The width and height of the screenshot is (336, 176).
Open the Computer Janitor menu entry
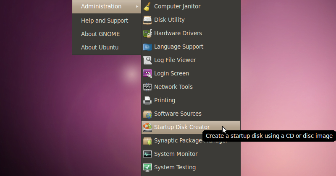pyautogui.click(x=191, y=6)
